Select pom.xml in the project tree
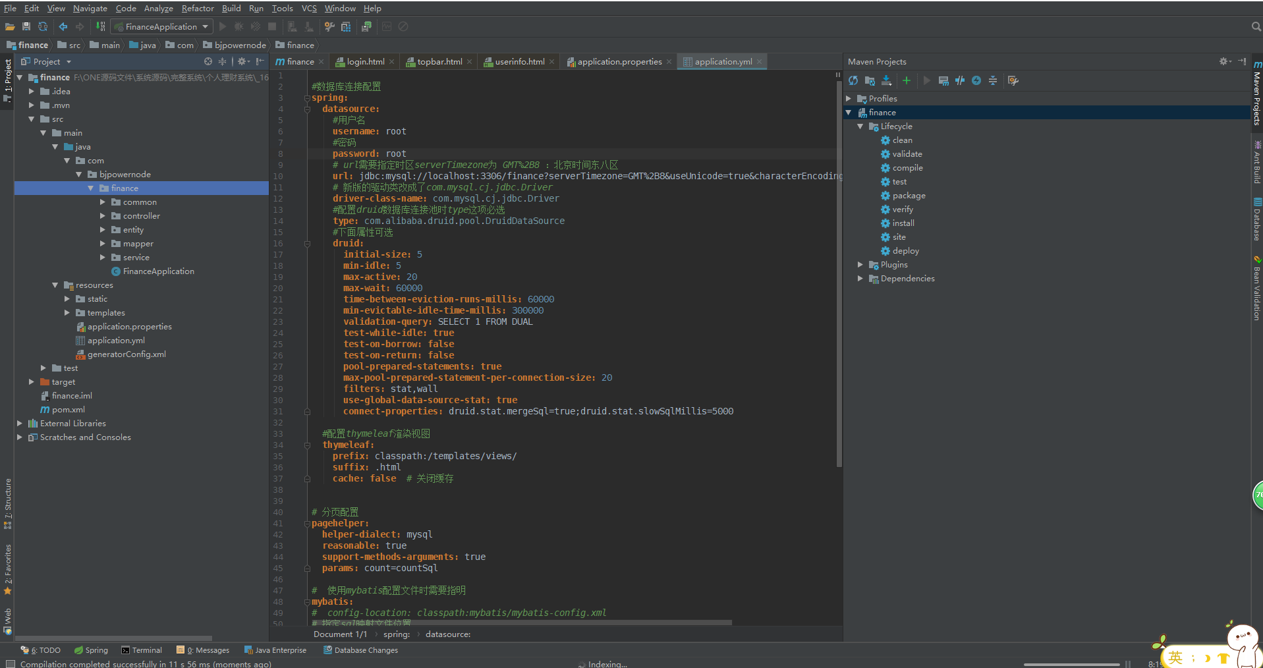1263x668 pixels. pyautogui.click(x=68, y=410)
